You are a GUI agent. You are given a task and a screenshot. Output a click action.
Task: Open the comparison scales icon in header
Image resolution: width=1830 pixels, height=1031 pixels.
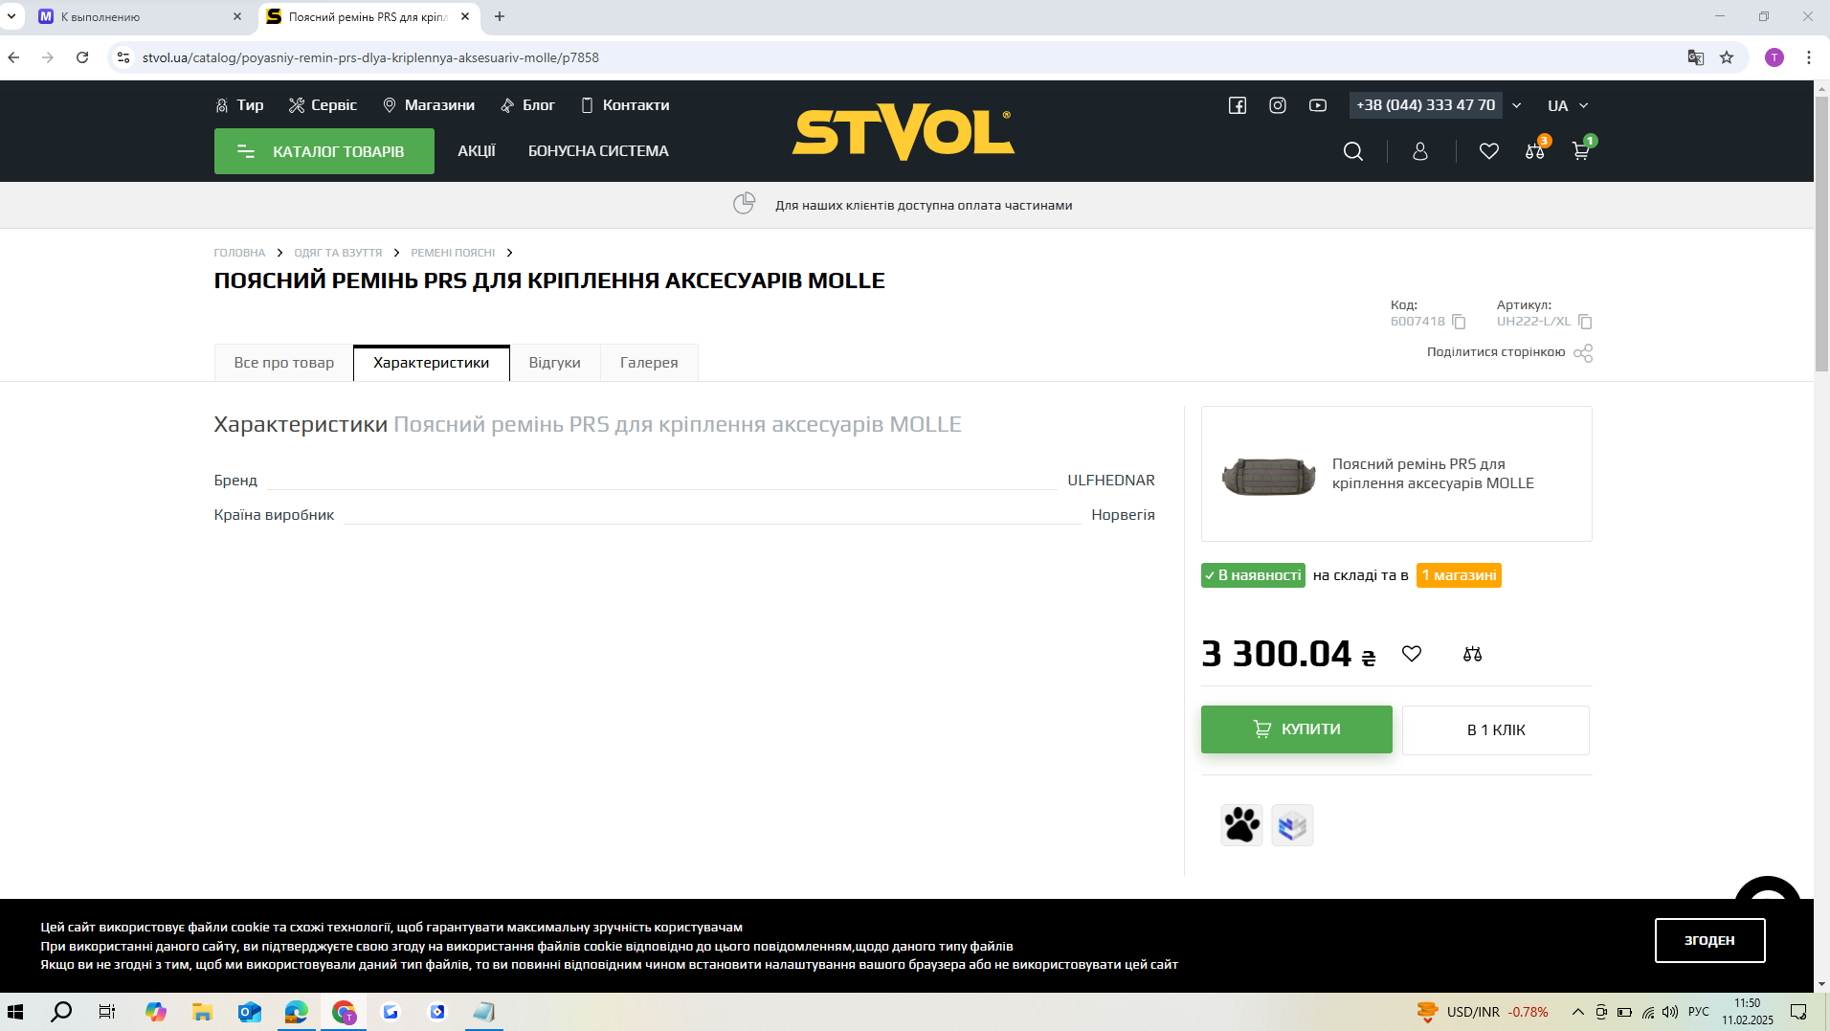click(x=1535, y=150)
